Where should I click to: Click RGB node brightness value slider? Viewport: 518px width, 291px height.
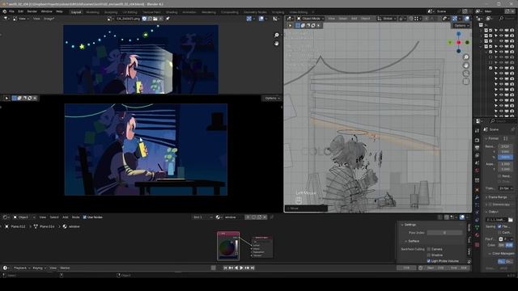[236, 247]
